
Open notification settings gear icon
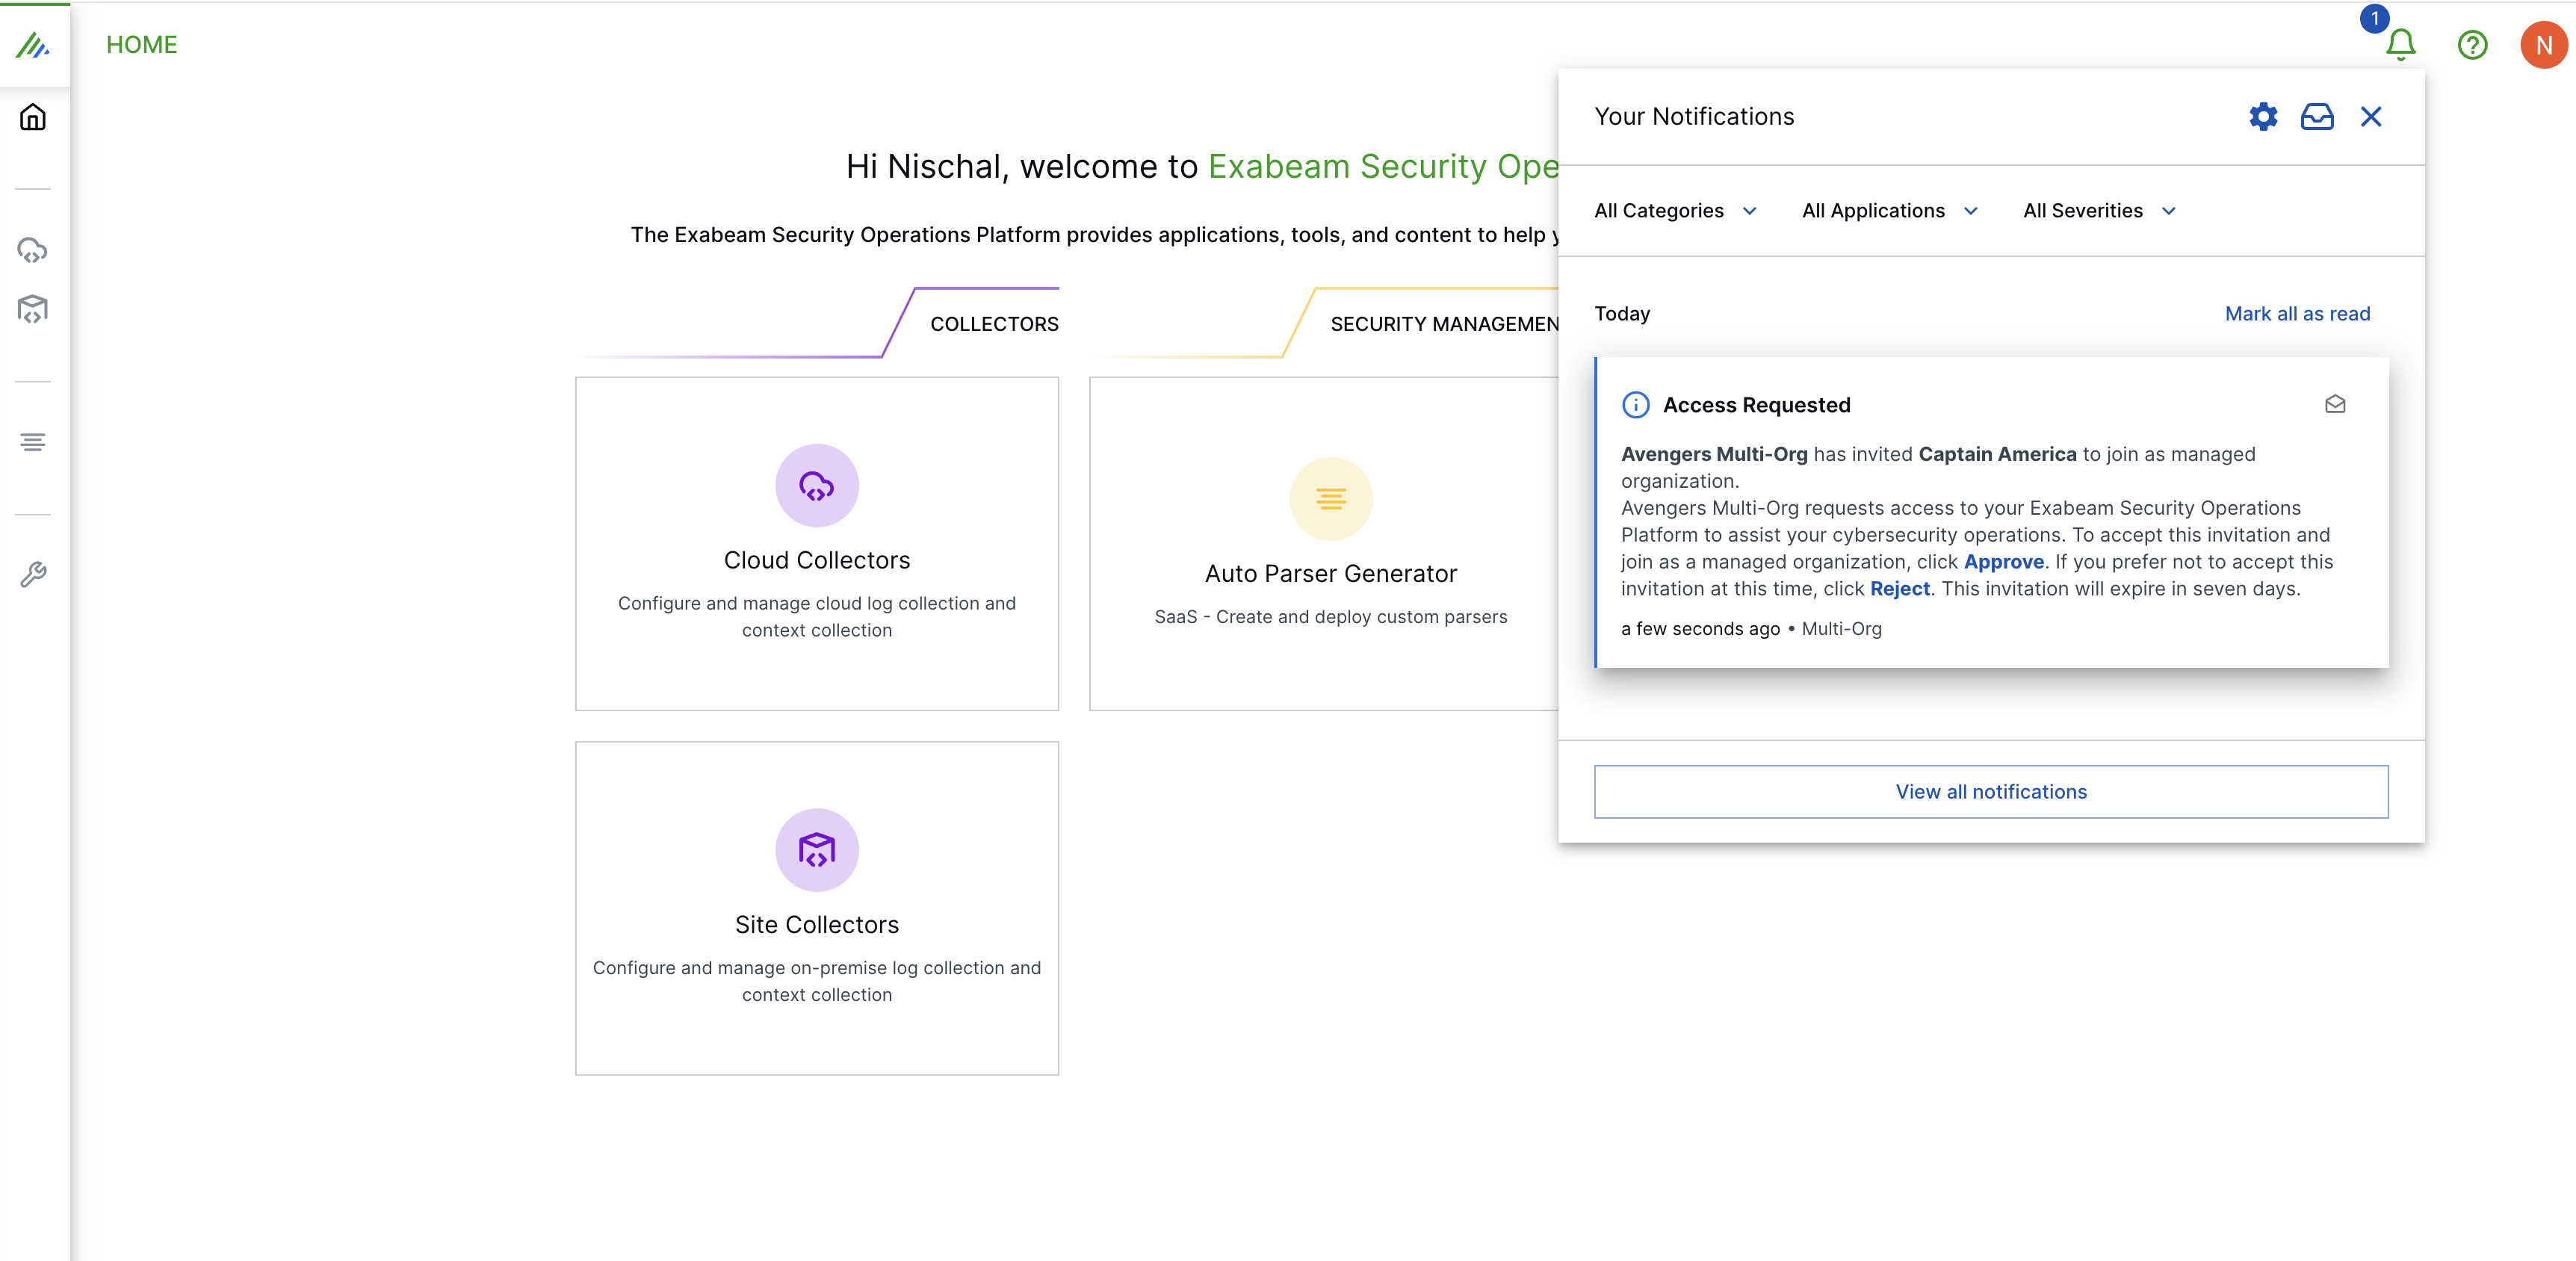click(2263, 117)
